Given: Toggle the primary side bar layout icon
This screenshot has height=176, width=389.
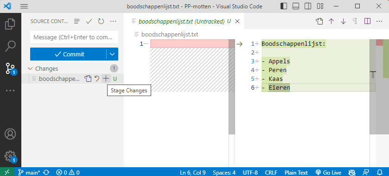Looking at the screenshot, I should 284,6.
